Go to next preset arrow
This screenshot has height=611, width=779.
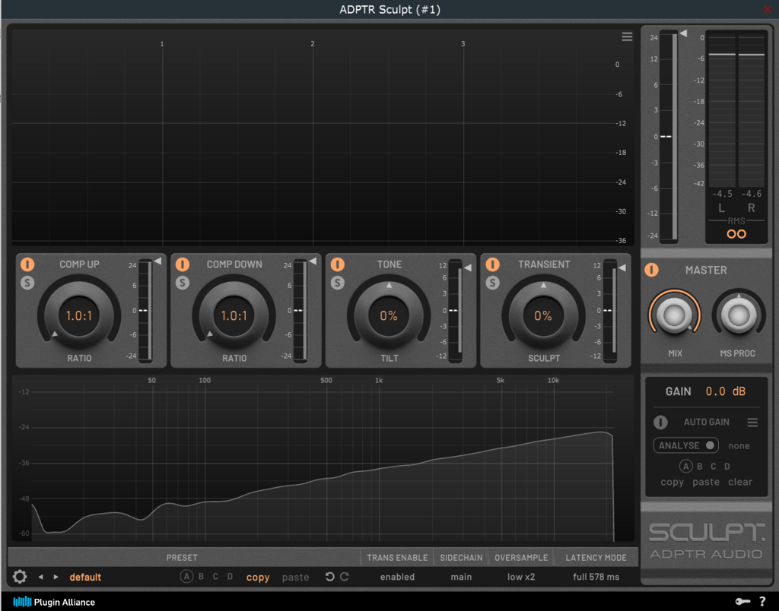pos(56,577)
